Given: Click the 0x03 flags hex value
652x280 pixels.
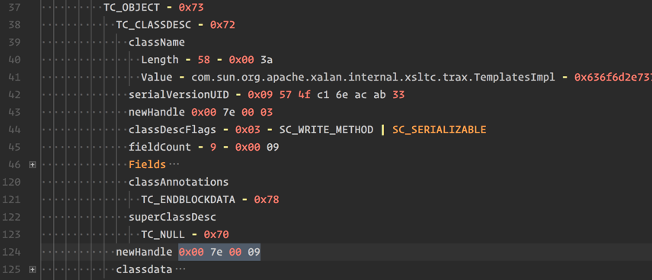Looking at the screenshot, I should coord(248,129).
